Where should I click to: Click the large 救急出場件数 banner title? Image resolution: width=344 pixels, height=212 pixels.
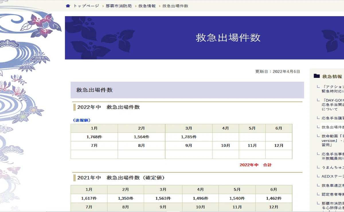point(228,38)
